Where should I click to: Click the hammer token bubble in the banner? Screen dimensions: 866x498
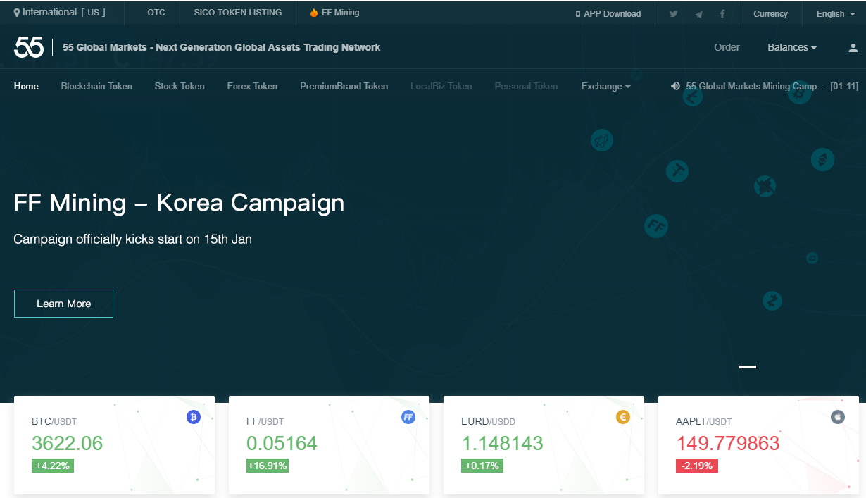pyautogui.click(x=677, y=170)
